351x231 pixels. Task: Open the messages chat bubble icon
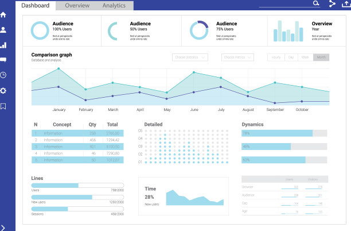pyautogui.click(x=3, y=60)
